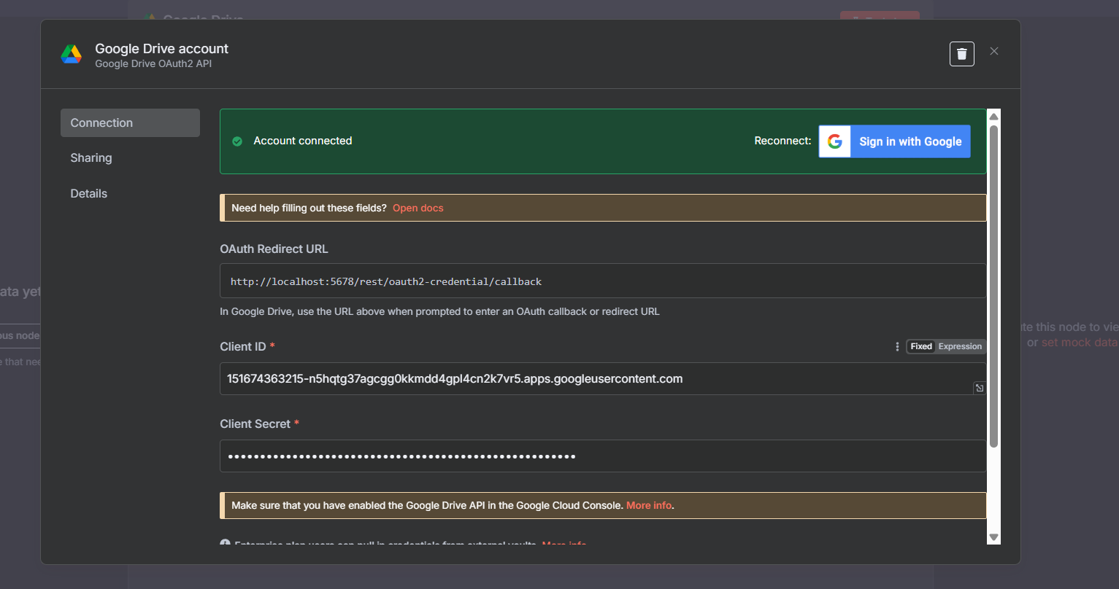
Task: Click 'Need help filling out these fields?' text
Action: pos(309,208)
